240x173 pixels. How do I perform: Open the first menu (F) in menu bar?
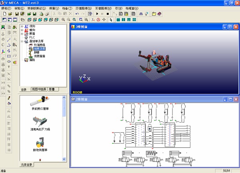click(6, 8)
